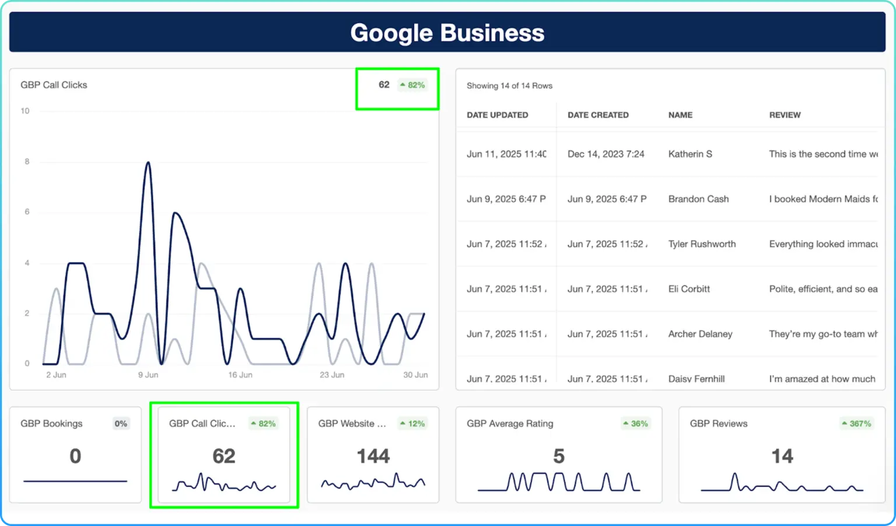Click the sparkline in the GBP Reviews card
Viewport: 896px width, 526px height.
click(x=782, y=483)
